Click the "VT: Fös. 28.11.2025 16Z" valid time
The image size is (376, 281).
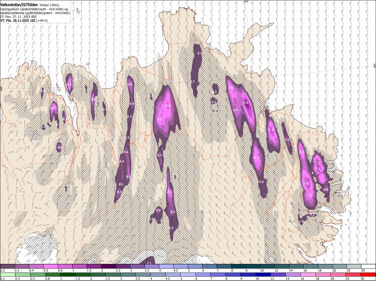pyautogui.click(x=18, y=21)
